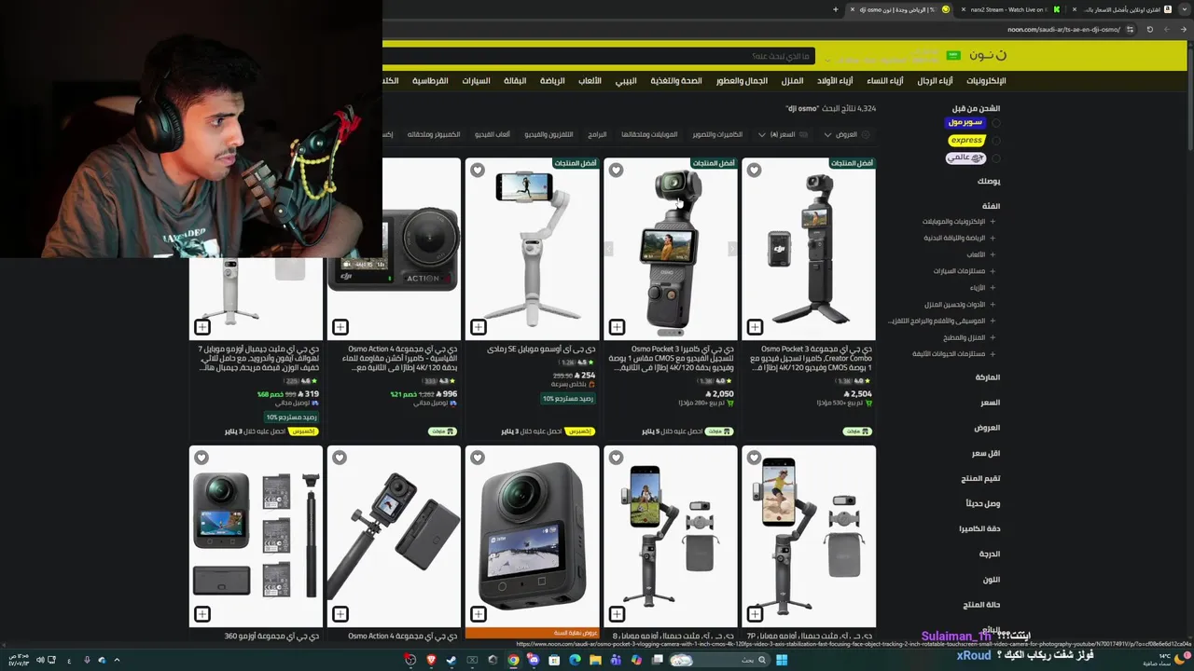Screen dimensions: 1194x671
Task: Favorite the black Osmo 360 camera card
Action: 478,458
